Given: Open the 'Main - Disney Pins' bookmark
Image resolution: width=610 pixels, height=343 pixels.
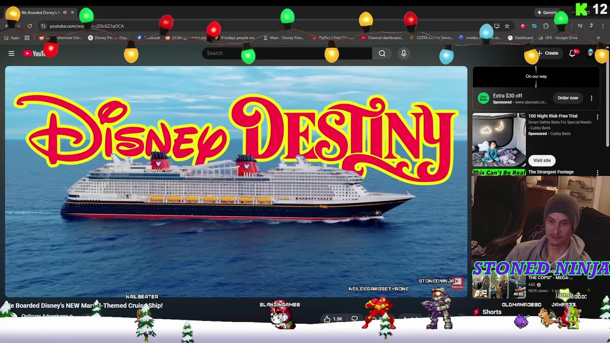Looking at the screenshot, I should pos(283,38).
